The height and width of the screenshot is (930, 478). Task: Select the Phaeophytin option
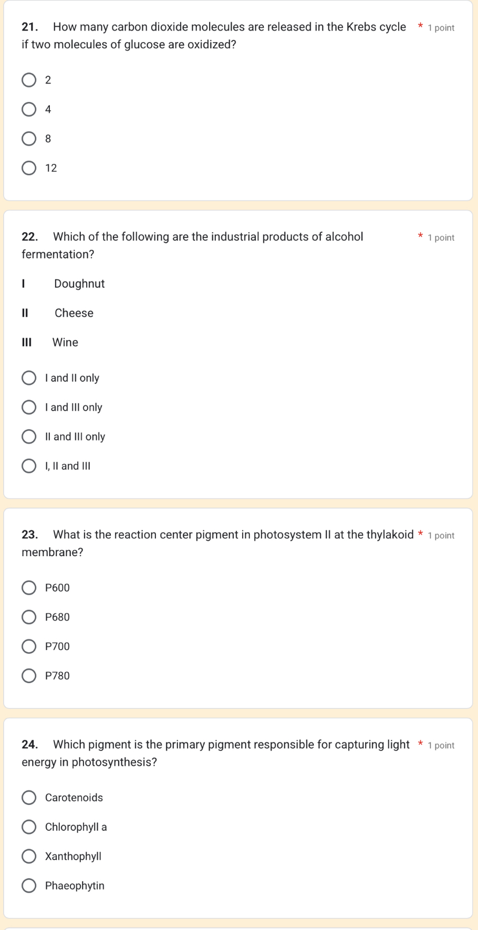coord(29,886)
